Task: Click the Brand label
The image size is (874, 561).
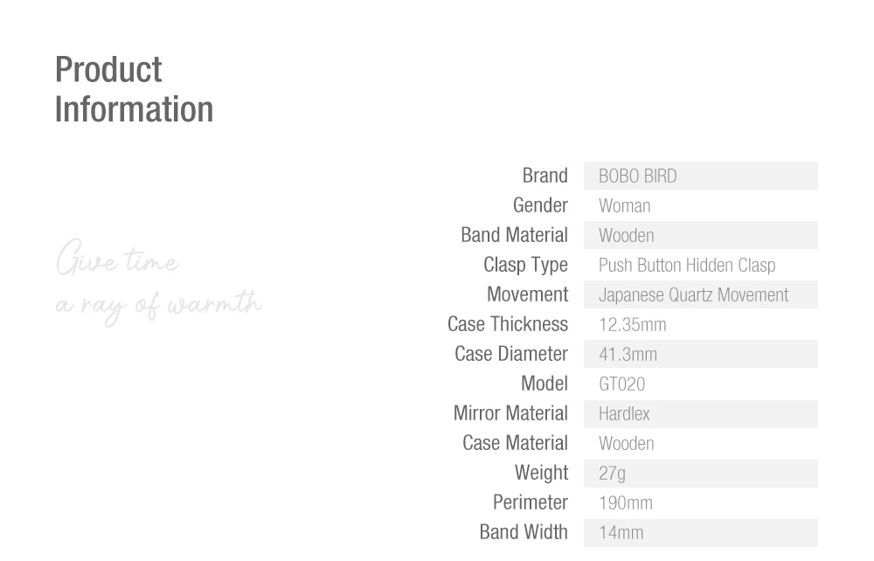Action: (x=545, y=176)
